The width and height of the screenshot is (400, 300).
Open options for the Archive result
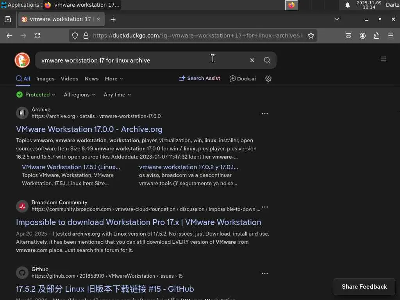(265, 114)
